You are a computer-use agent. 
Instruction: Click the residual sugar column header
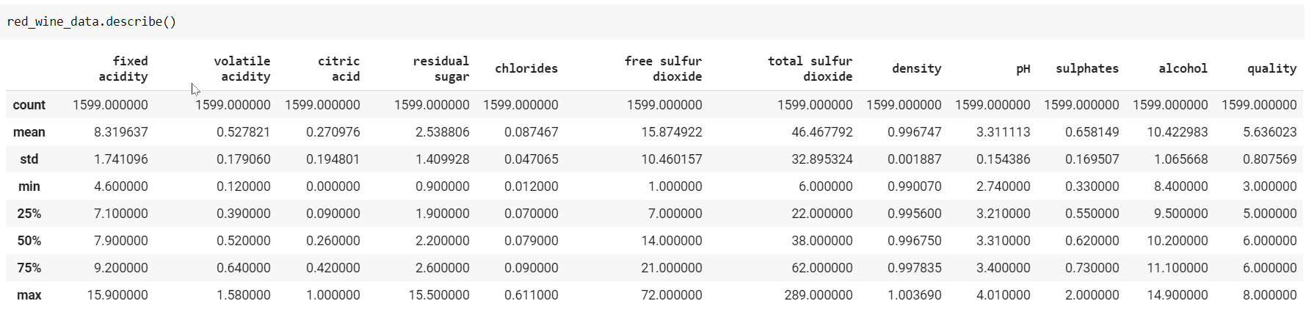pyautogui.click(x=440, y=68)
